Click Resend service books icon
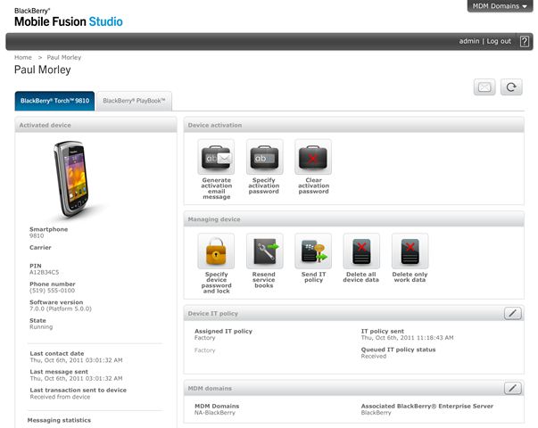This screenshot has width=538, height=428. click(x=265, y=251)
